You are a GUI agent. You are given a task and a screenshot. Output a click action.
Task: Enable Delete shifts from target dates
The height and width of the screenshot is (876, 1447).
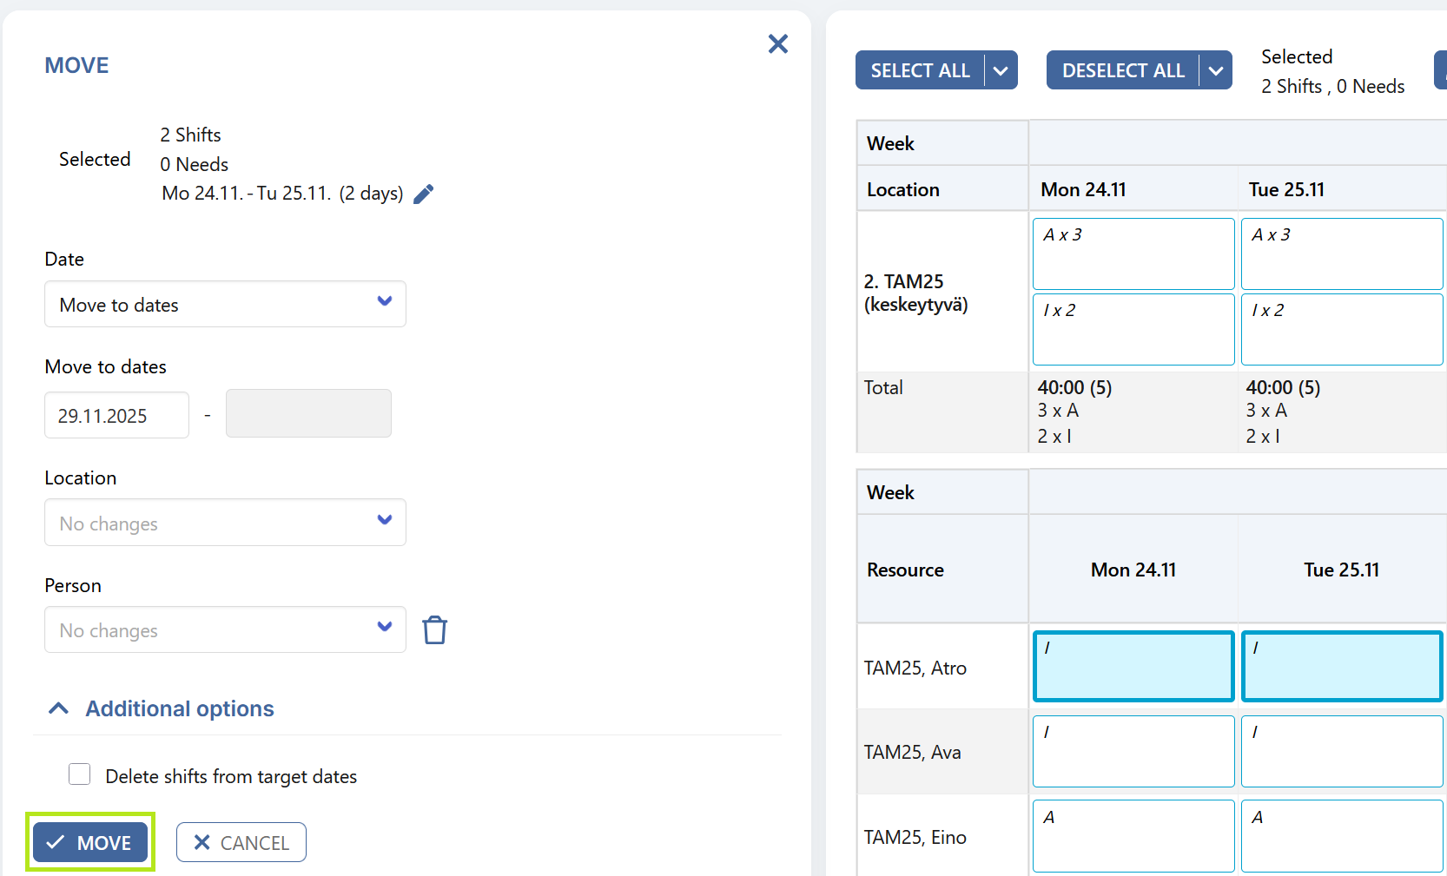(80, 774)
